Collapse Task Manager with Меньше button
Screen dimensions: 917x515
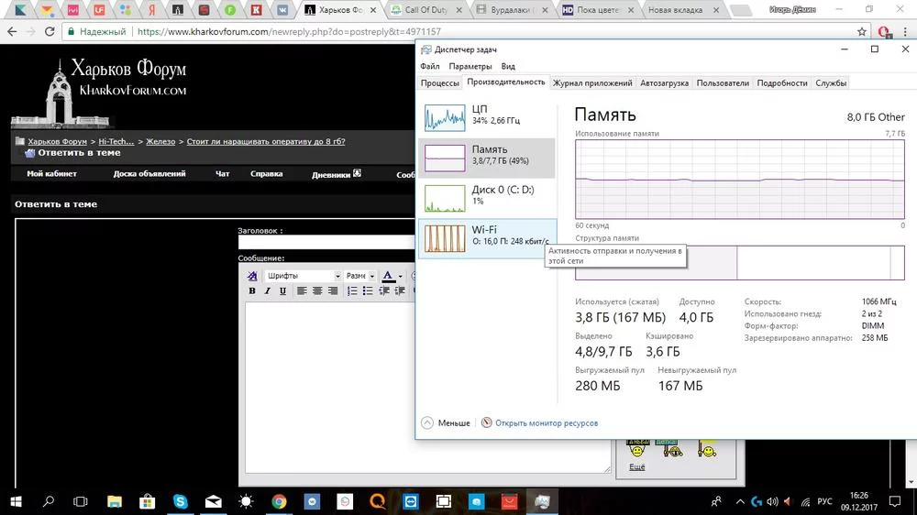(x=446, y=423)
